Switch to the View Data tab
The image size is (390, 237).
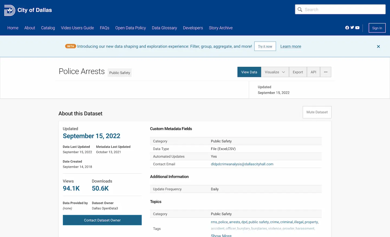(x=249, y=72)
